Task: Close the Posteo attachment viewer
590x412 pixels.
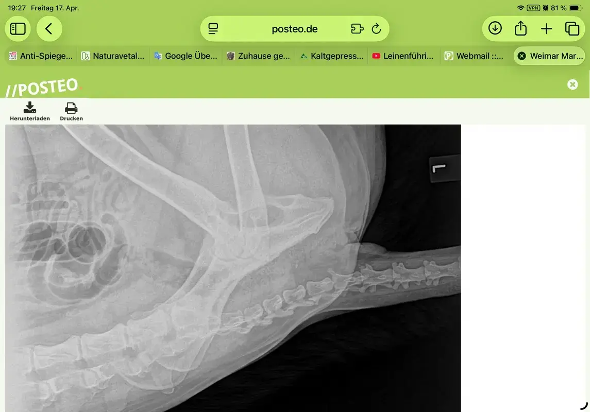Action: [572, 84]
